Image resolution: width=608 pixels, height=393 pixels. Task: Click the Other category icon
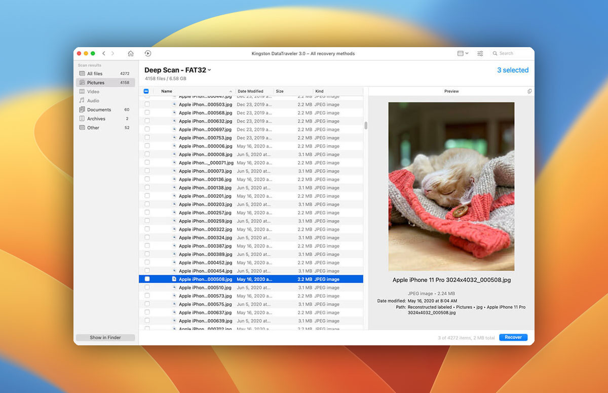click(x=82, y=128)
